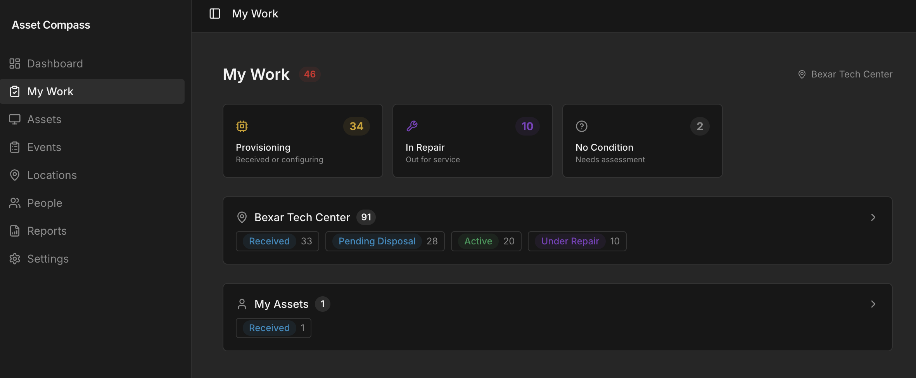
Task: Click the 'Needs assessment' subtitle
Action: coord(610,160)
